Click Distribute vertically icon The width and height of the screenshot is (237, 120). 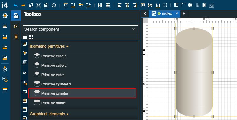click(x=108, y=5)
